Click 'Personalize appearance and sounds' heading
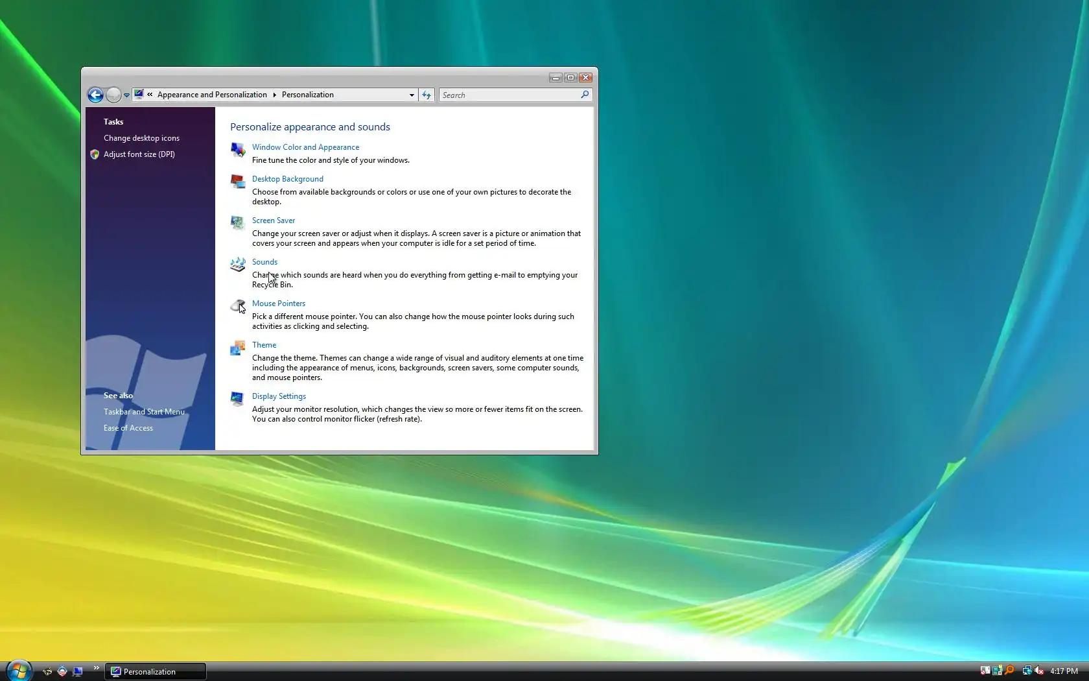The image size is (1089, 681). pos(310,127)
